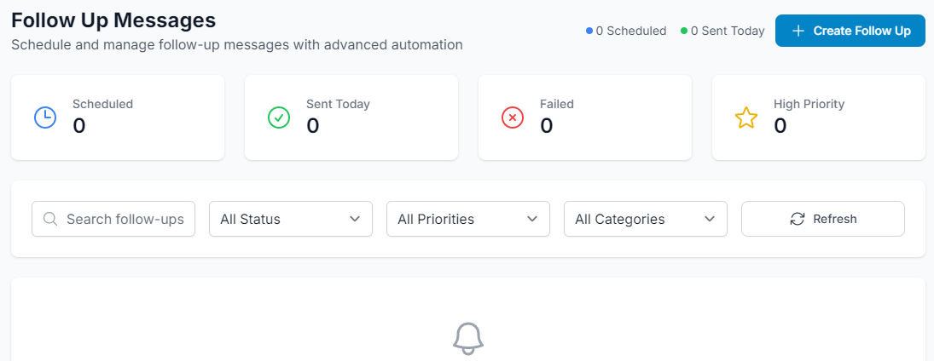Click the magnifier search icon
Screen dimensions: 934x361
pyautogui.click(x=50, y=219)
